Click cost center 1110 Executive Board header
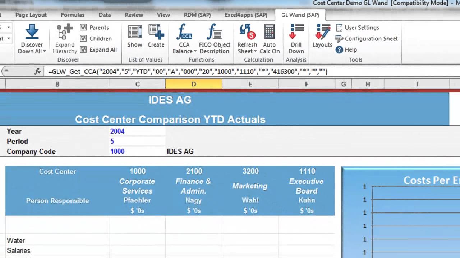 [307, 181]
